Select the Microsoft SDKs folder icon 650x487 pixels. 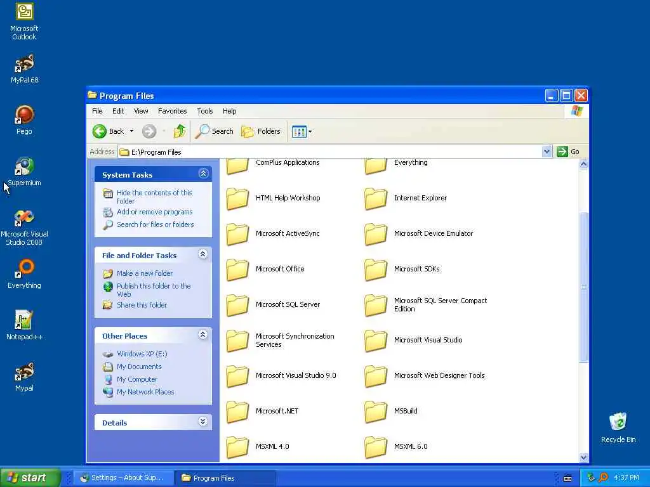(x=376, y=269)
